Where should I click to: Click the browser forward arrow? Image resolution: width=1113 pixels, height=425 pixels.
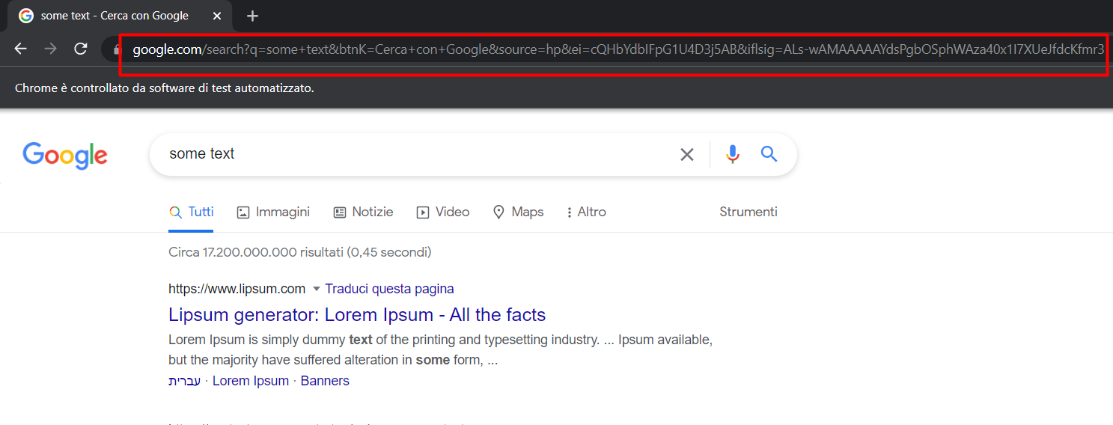pyautogui.click(x=50, y=49)
